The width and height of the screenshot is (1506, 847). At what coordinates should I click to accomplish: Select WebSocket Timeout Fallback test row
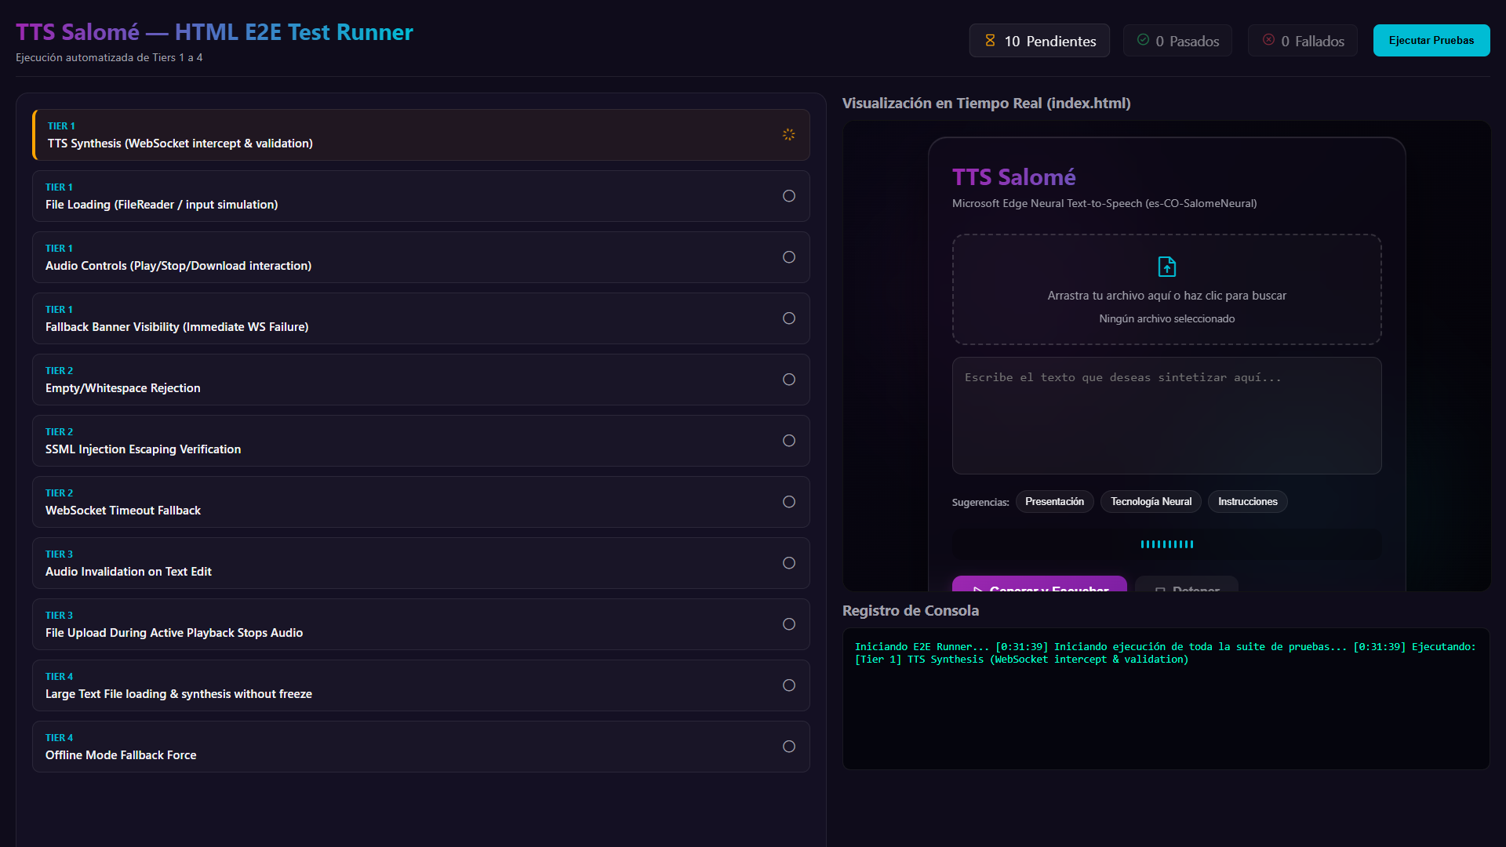(421, 502)
